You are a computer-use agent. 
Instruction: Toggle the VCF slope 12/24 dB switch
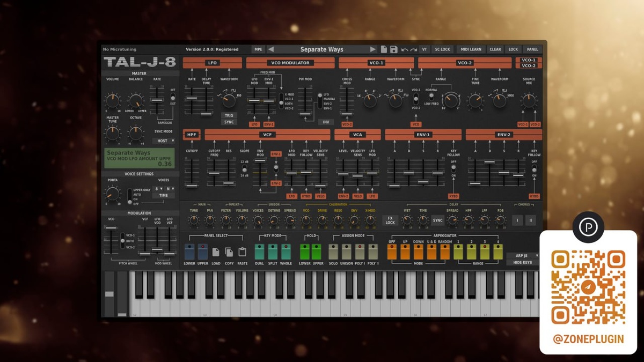(245, 169)
